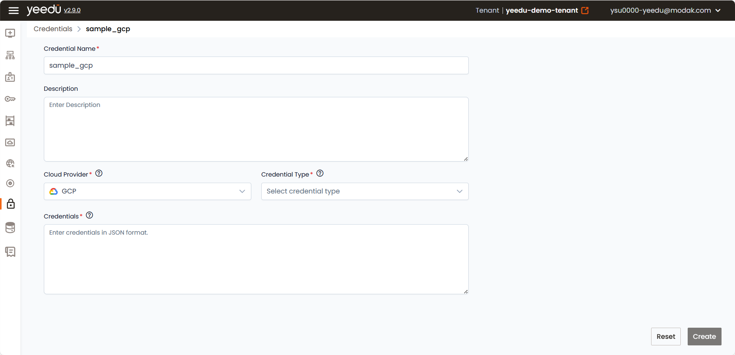Open the hierarchy tree sidebar icon

(10, 55)
